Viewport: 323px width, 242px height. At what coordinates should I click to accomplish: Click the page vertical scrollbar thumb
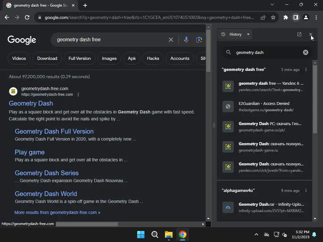point(208,51)
